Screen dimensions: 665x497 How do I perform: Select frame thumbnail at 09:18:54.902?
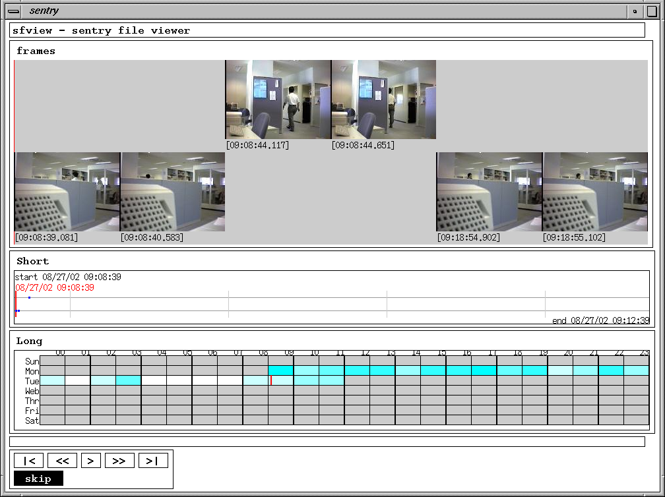point(489,192)
